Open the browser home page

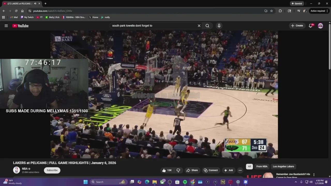[22, 11]
